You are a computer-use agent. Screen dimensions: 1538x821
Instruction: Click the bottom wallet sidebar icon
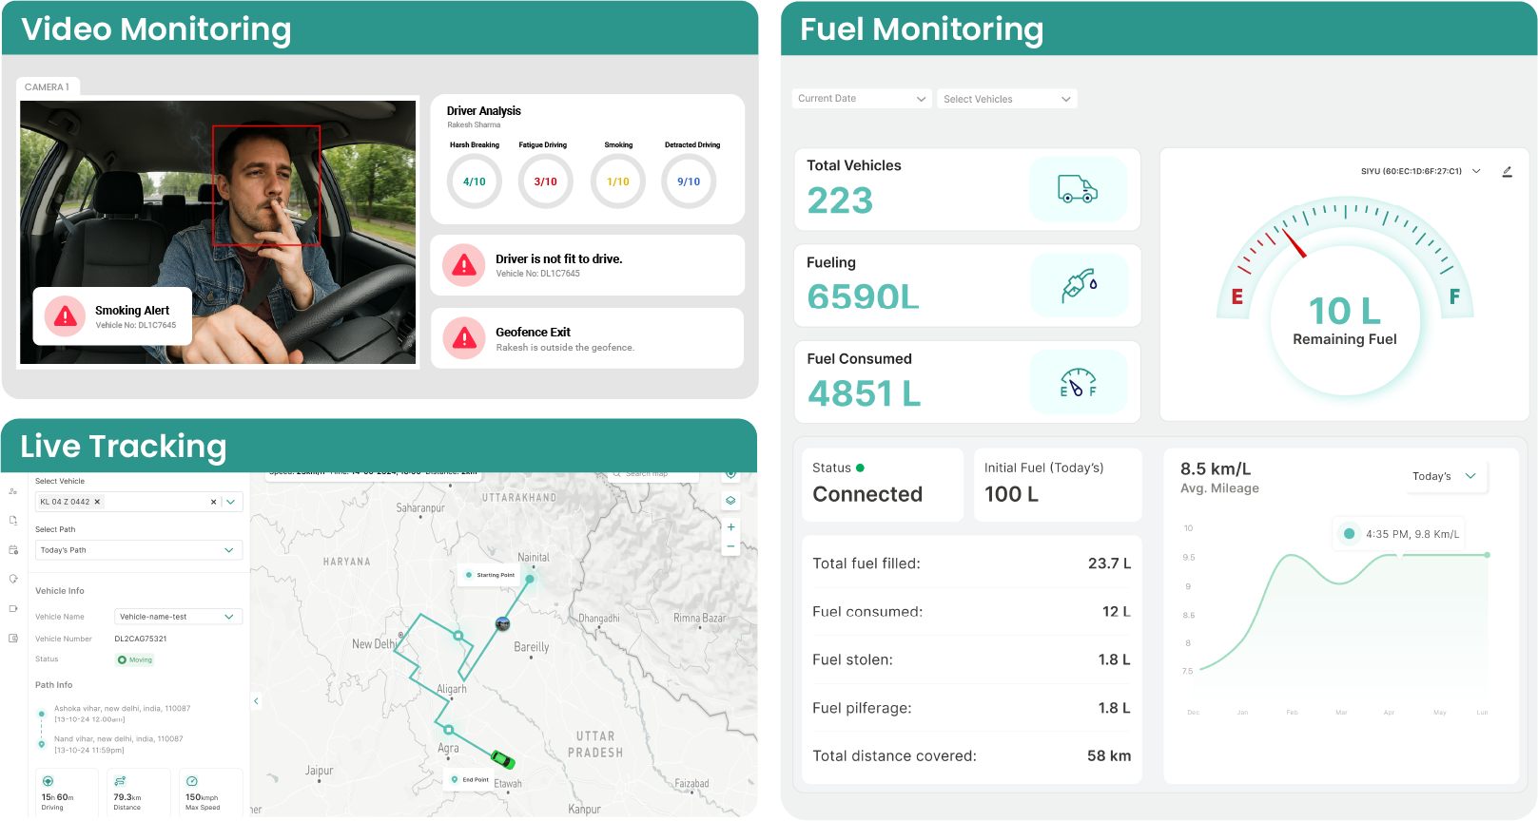point(13,638)
